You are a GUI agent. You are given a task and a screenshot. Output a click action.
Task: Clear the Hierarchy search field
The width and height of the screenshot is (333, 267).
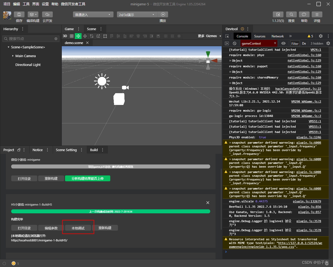[x=56, y=39]
